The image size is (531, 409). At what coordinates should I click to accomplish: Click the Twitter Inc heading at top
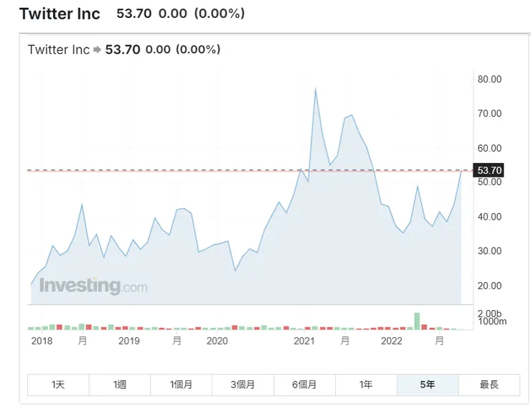point(60,14)
